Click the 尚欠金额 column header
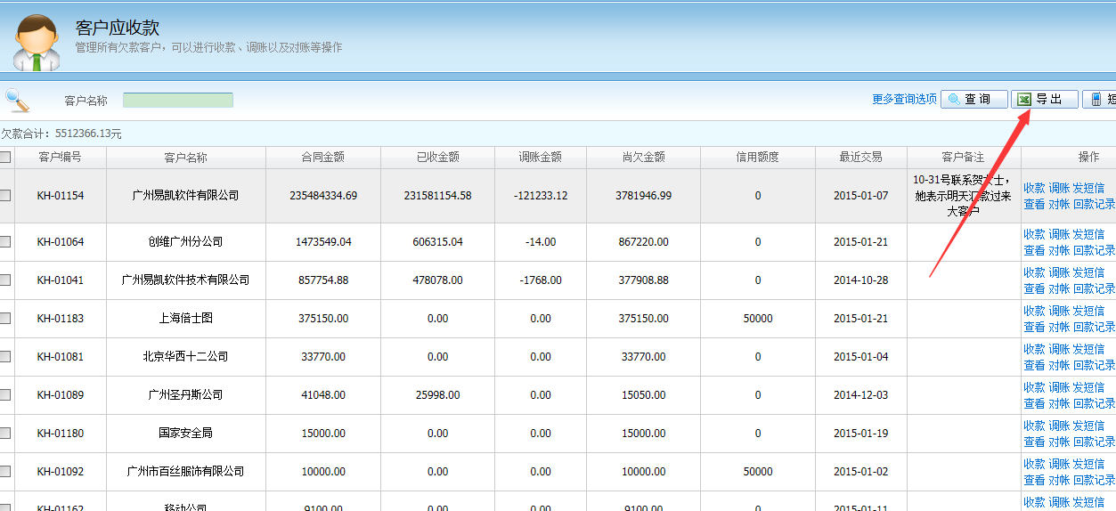 coord(643,158)
